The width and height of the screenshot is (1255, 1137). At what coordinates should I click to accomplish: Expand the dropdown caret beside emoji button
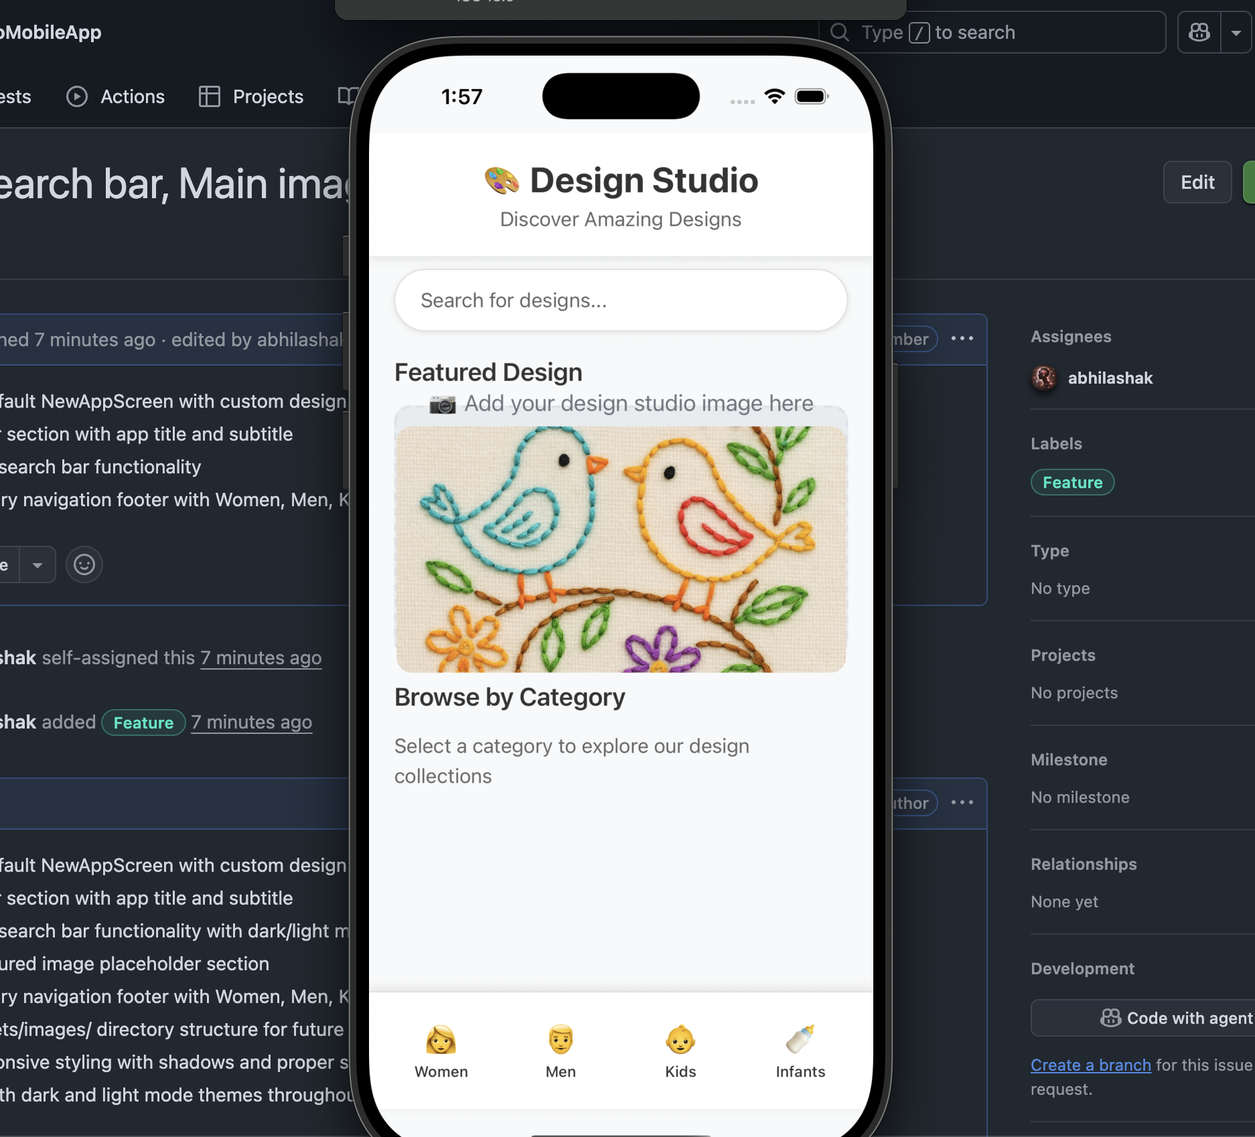point(38,565)
